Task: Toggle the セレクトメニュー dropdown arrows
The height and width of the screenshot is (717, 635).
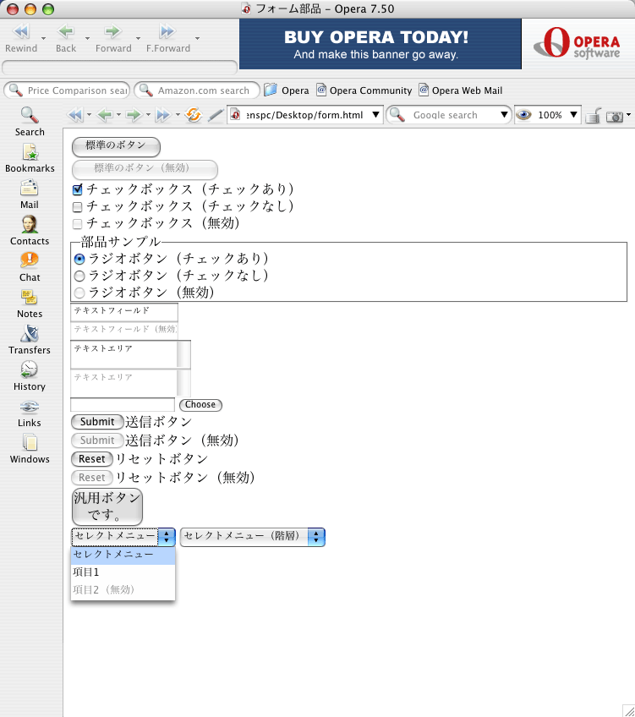Action: tap(167, 536)
